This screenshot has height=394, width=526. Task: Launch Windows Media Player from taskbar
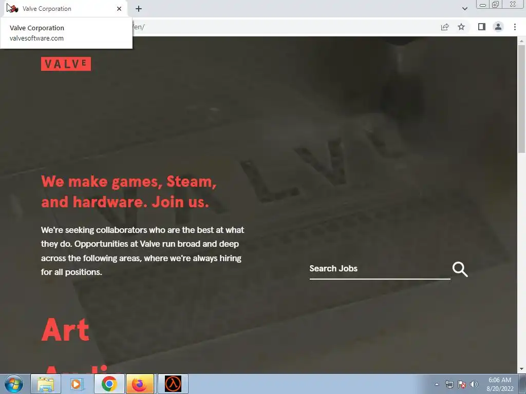pos(77,384)
